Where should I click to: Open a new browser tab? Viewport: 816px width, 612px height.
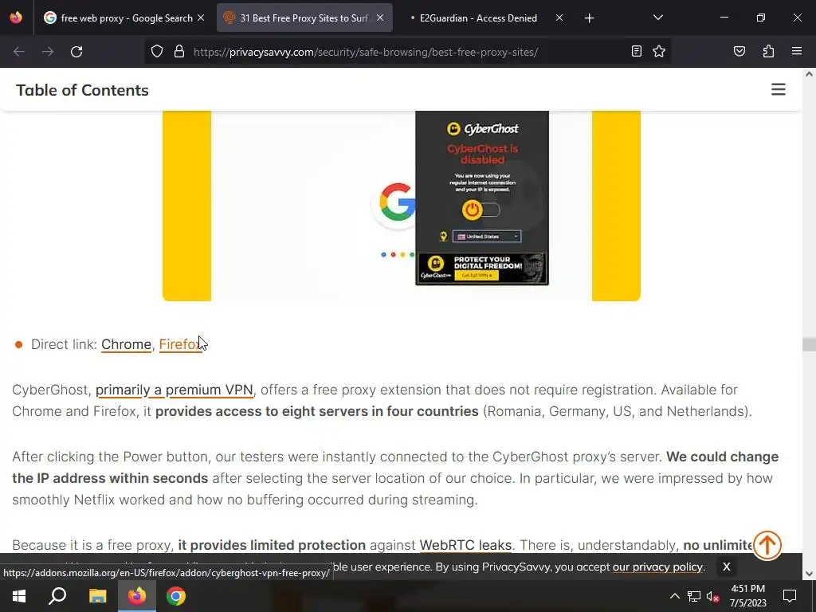tap(589, 18)
